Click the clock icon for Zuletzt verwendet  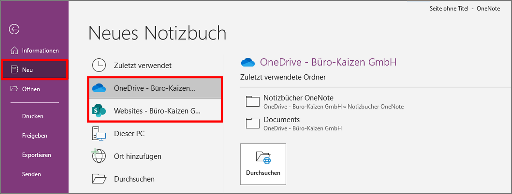point(99,65)
